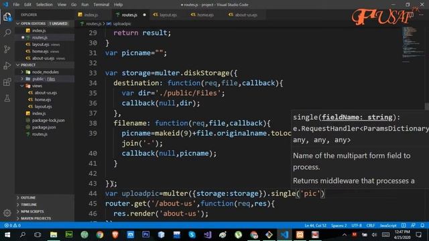
Task: Open volume control in system tray
Action: [x=375, y=235]
